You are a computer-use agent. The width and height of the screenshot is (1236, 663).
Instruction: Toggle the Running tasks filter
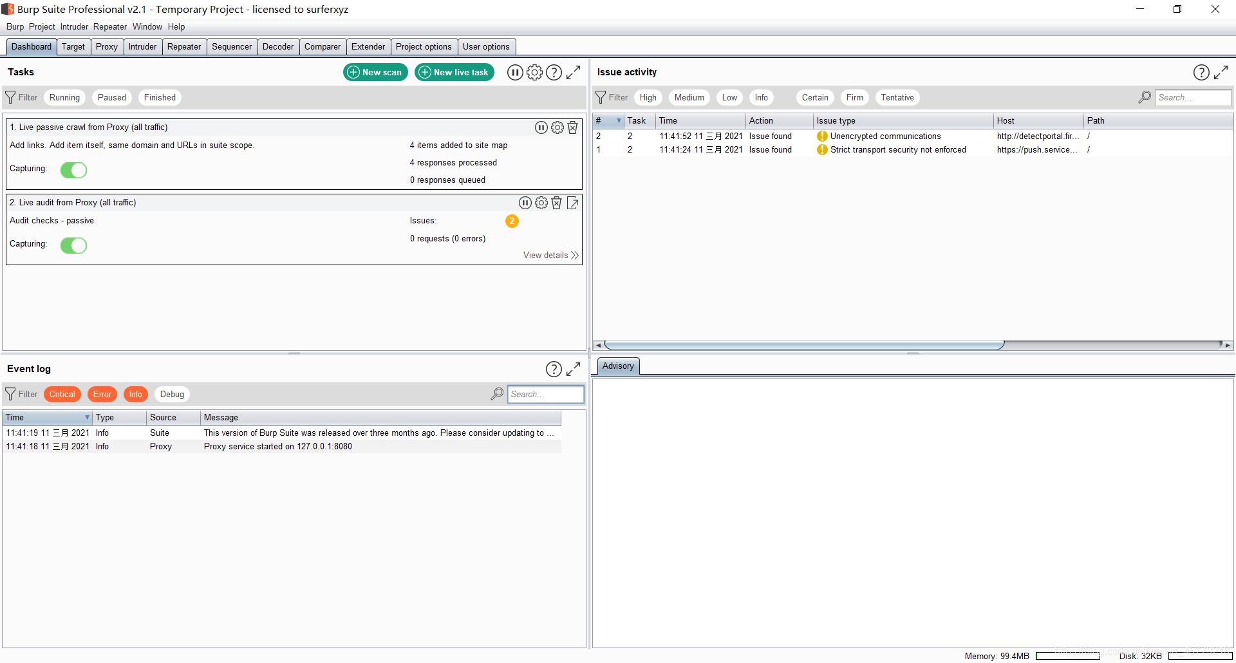coord(64,97)
